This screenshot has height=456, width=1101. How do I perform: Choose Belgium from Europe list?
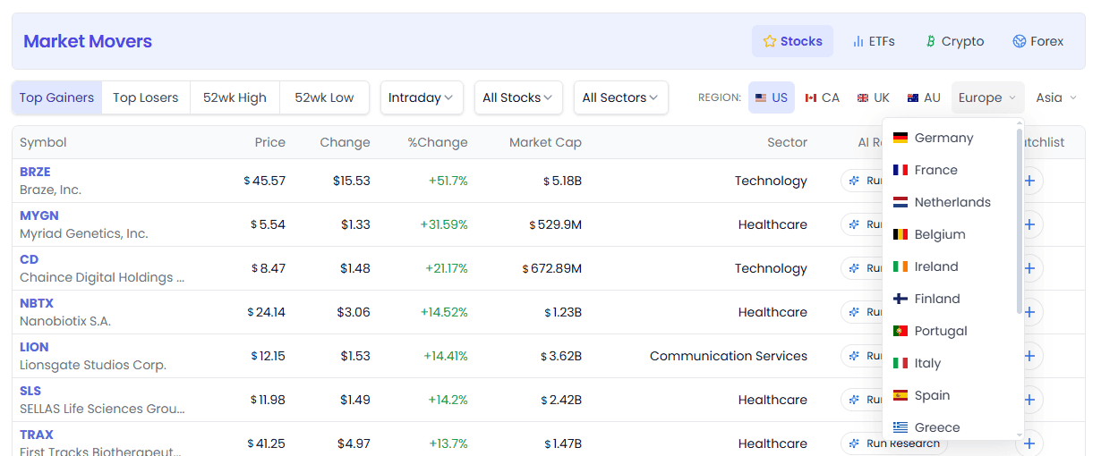949,234
